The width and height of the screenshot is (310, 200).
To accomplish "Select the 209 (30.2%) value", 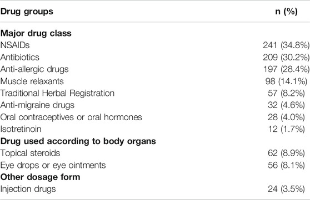I will (x=286, y=58).
